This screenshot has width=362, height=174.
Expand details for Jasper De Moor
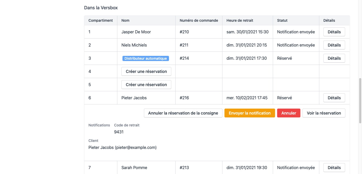click(334, 32)
